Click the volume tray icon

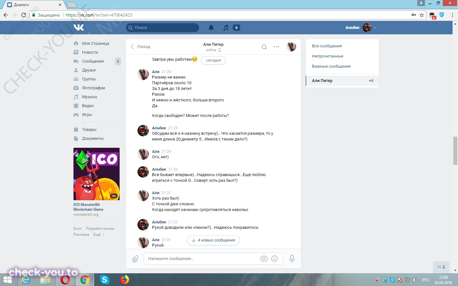click(415, 280)
